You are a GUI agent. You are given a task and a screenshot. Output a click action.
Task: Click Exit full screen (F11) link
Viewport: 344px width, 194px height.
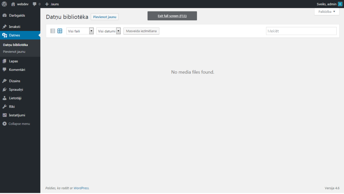[x=172, y=16]
